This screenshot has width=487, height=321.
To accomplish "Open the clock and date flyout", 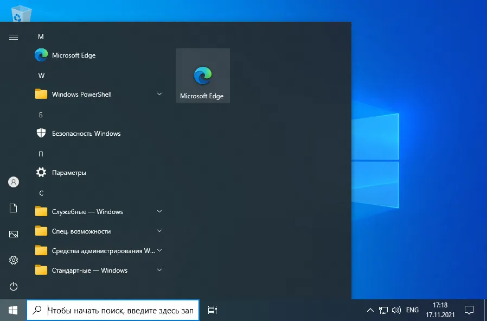I will [x=440, y=310].
